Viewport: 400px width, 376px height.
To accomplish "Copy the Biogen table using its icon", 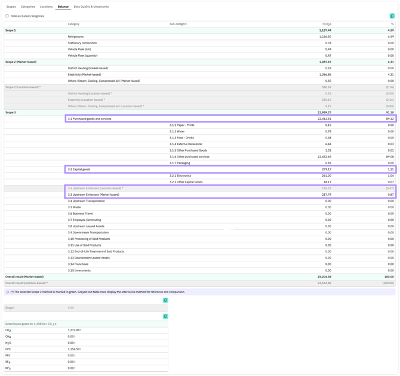I will pyautogui.click(x=165, y=300).
